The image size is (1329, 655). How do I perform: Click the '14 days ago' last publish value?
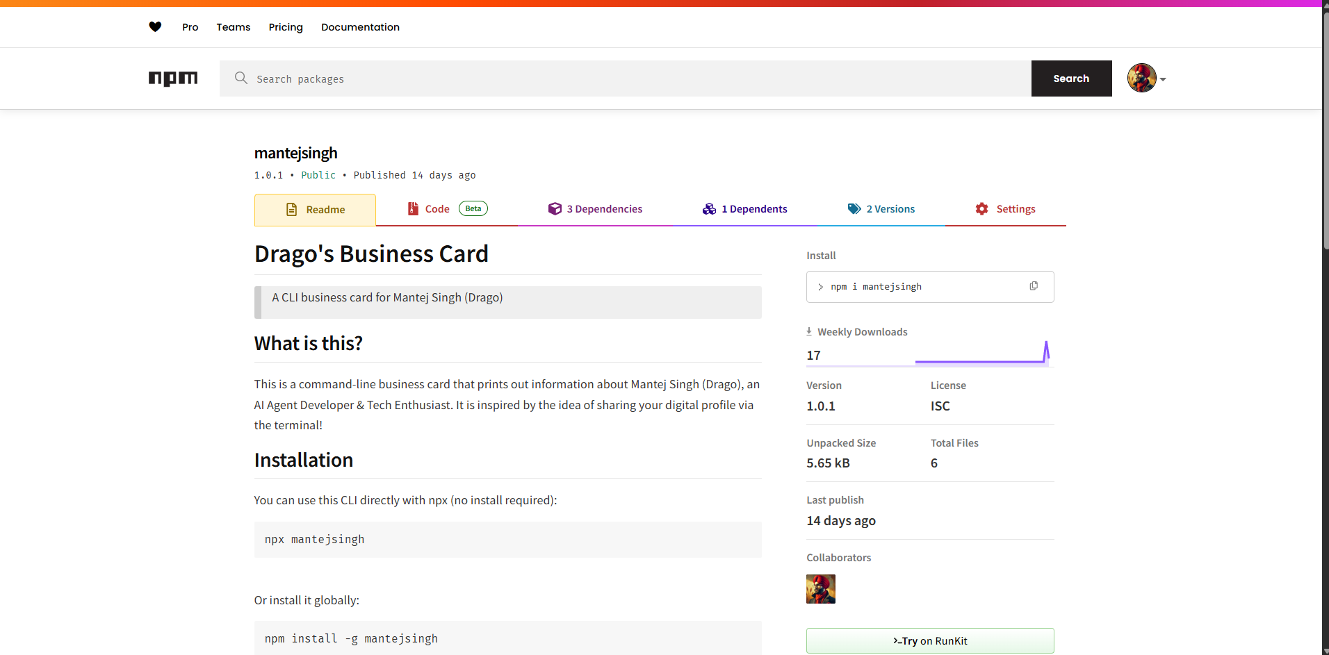pos(841,521)
